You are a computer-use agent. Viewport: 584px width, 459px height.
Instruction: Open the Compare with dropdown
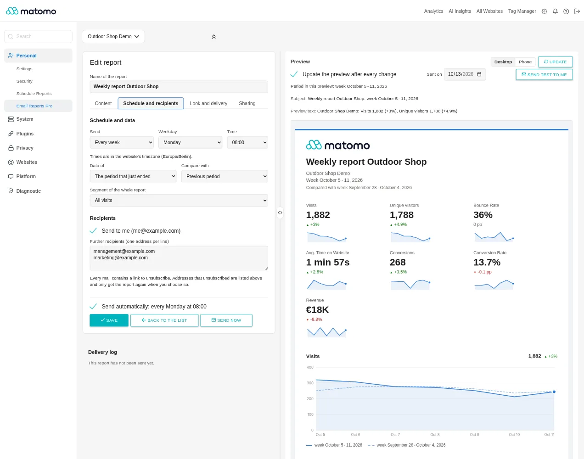pyautogui.click(x=225, y=177)
